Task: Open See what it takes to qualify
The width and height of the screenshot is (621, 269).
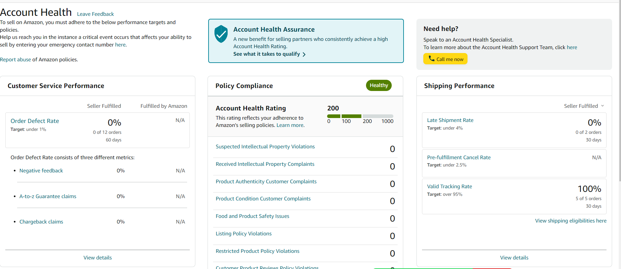Action: (269, 54)
